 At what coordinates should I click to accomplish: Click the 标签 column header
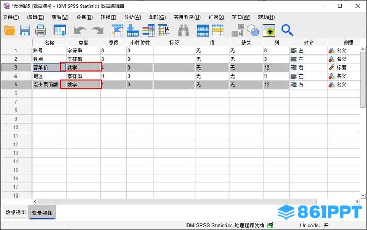pos(174,42)
